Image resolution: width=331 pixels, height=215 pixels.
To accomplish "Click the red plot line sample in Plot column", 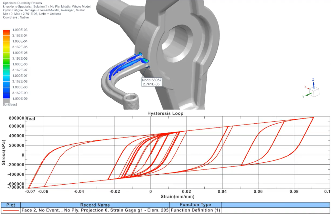I will click(x=11, y=210).
